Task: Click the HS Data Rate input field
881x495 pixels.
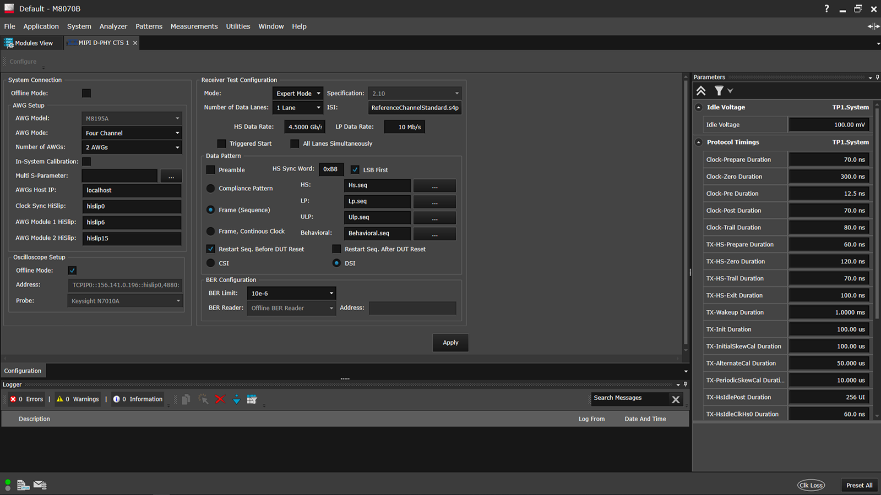Action: [x=304, y=127]
